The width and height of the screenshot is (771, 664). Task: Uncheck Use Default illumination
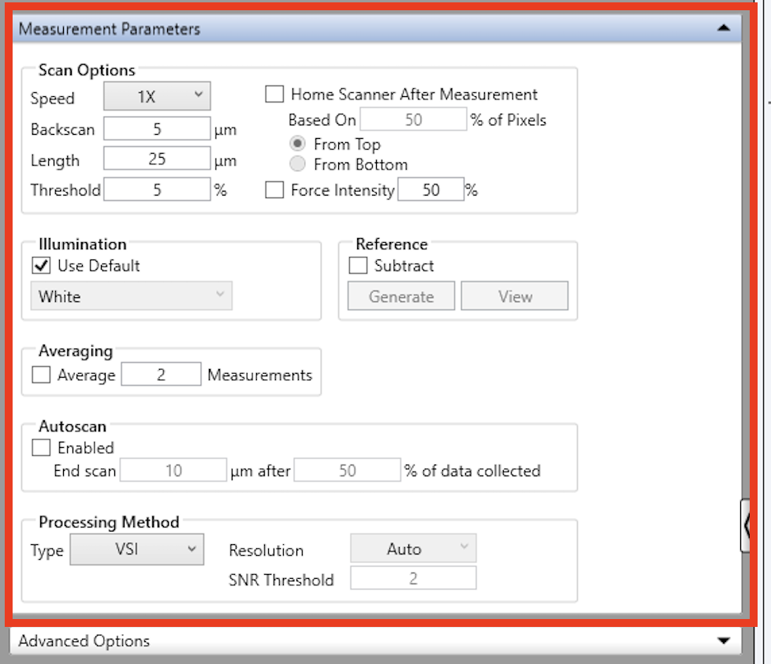pos(41,266)
